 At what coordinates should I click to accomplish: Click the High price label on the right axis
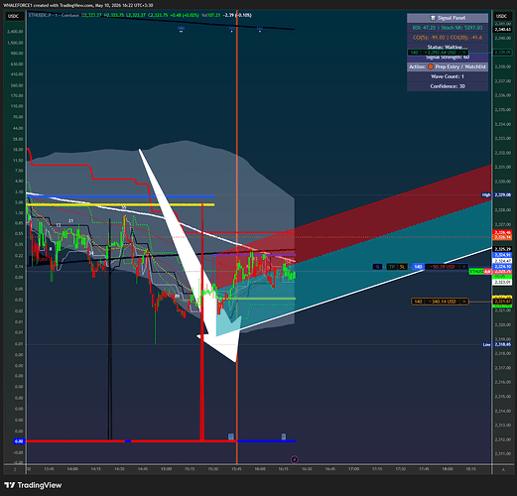[486, 194]
